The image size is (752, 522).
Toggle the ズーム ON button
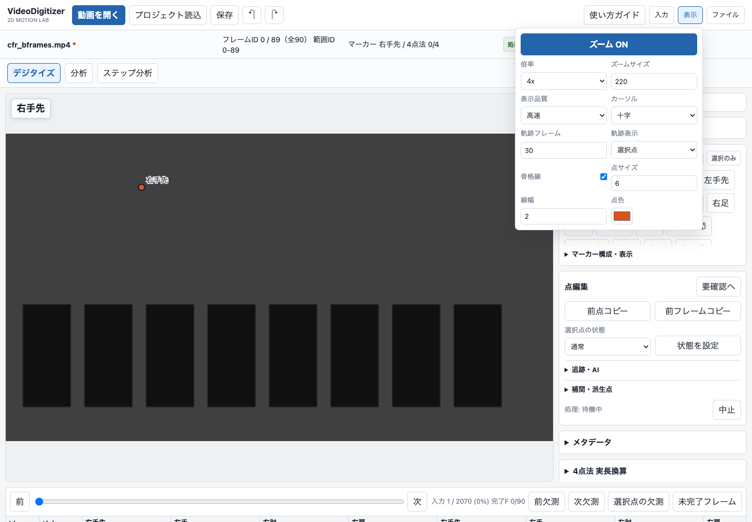click(x=609, y=44)
